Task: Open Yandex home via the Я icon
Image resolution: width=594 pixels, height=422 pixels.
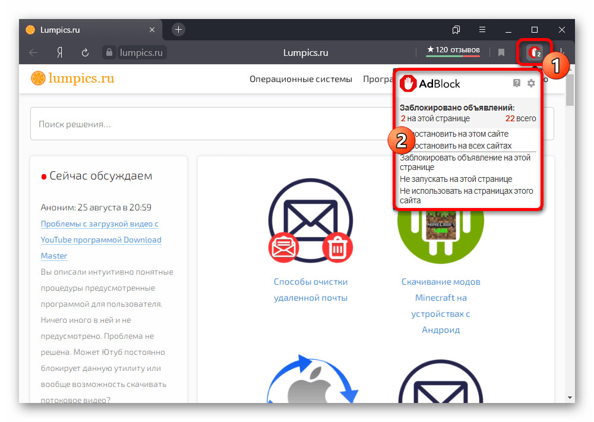Action: (59, 52)
